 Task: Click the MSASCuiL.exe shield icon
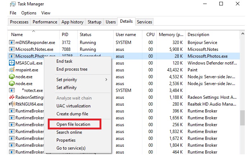12,63
